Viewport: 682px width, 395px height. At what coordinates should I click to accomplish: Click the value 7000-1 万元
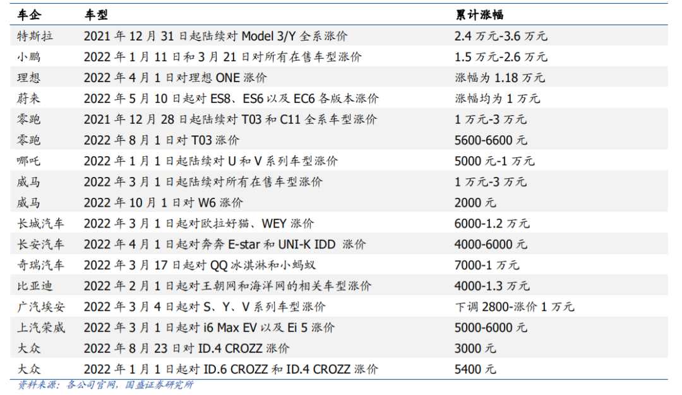pyautogui.click(x=487, y=265)
